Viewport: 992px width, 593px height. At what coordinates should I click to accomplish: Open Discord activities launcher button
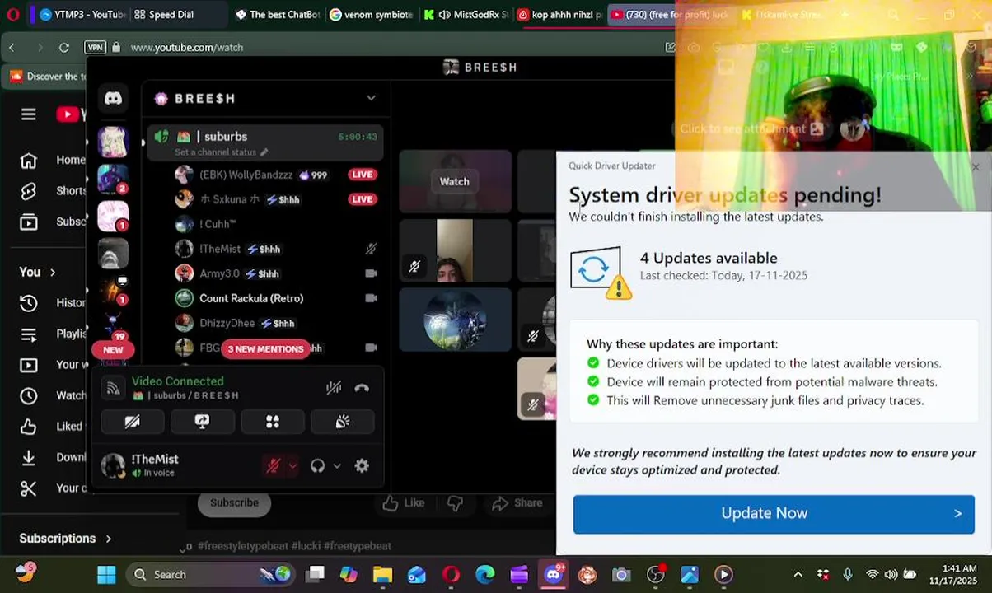tap(272, 422)
